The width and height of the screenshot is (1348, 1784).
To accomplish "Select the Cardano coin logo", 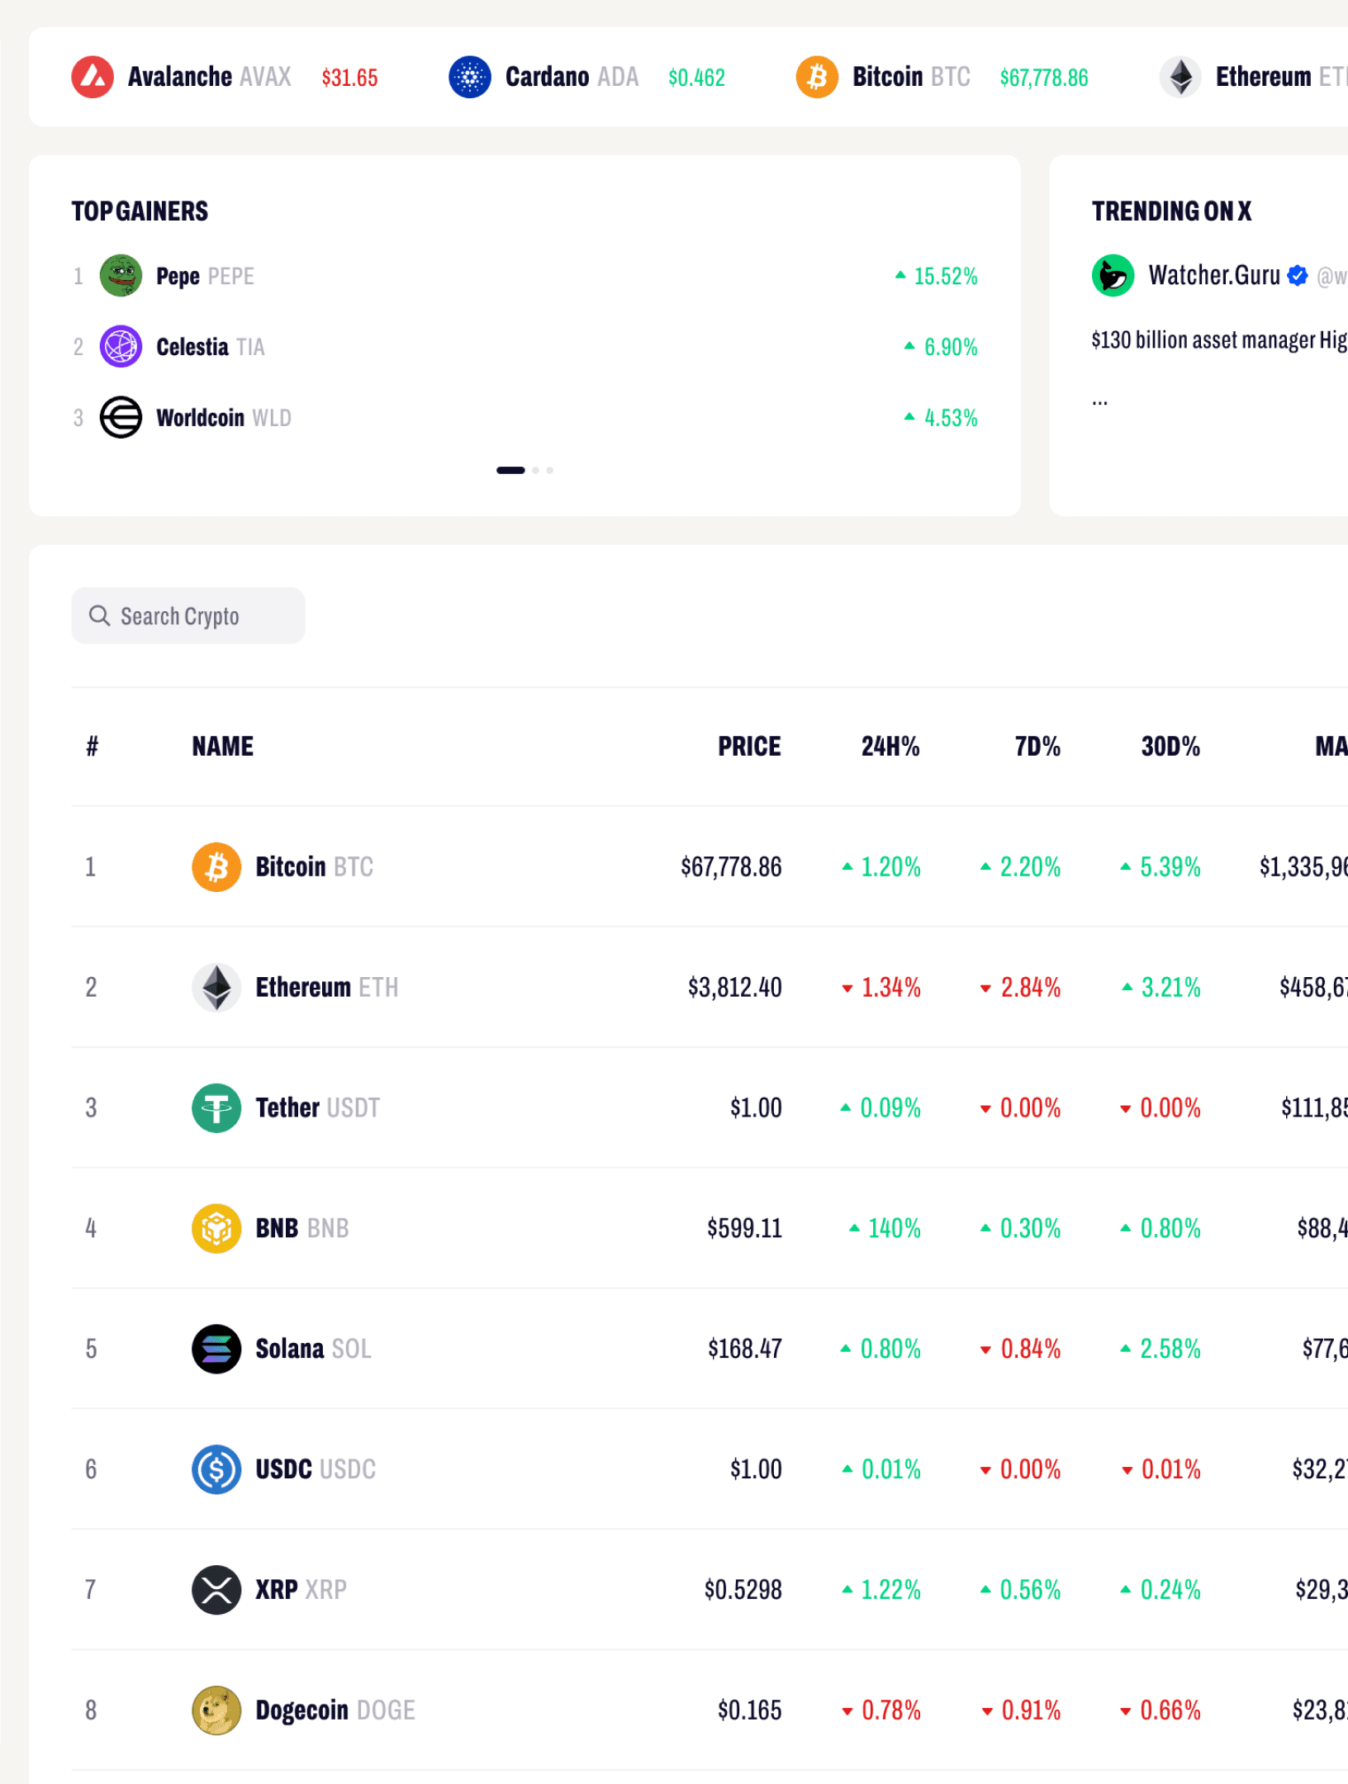I will point(468,77).
